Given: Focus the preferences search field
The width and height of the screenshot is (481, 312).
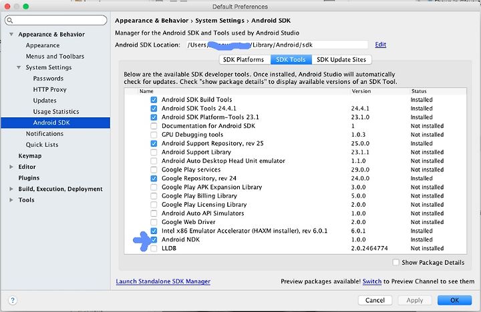Looking at the screenshot, I should click(x=56, y=21).
